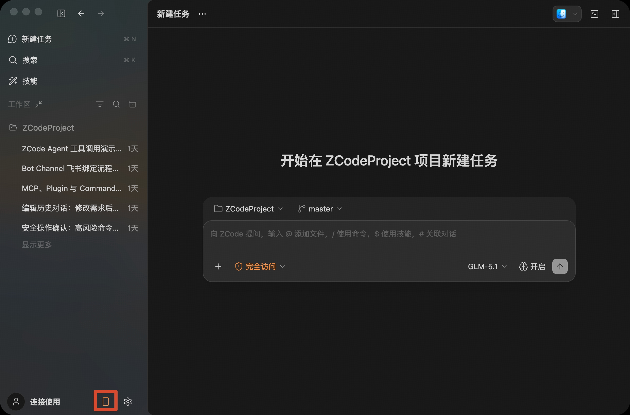
Task: Click the 新建任务 title in the header
Action: click(173, 14)
